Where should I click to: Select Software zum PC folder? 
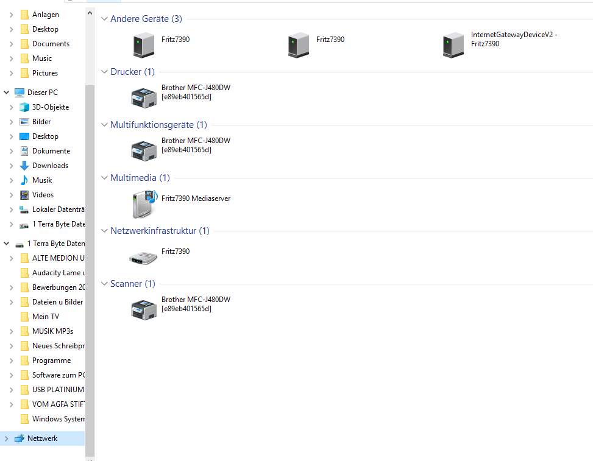(x=59, y=375)
